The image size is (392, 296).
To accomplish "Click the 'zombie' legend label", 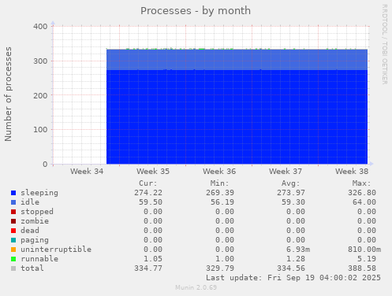I will 35,221.
